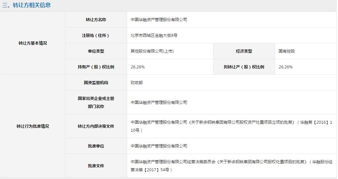The width and height of the screenshot is (338, 179).
Task: Select the 持有产（股）权比例 label
Action: click(96, 67)
